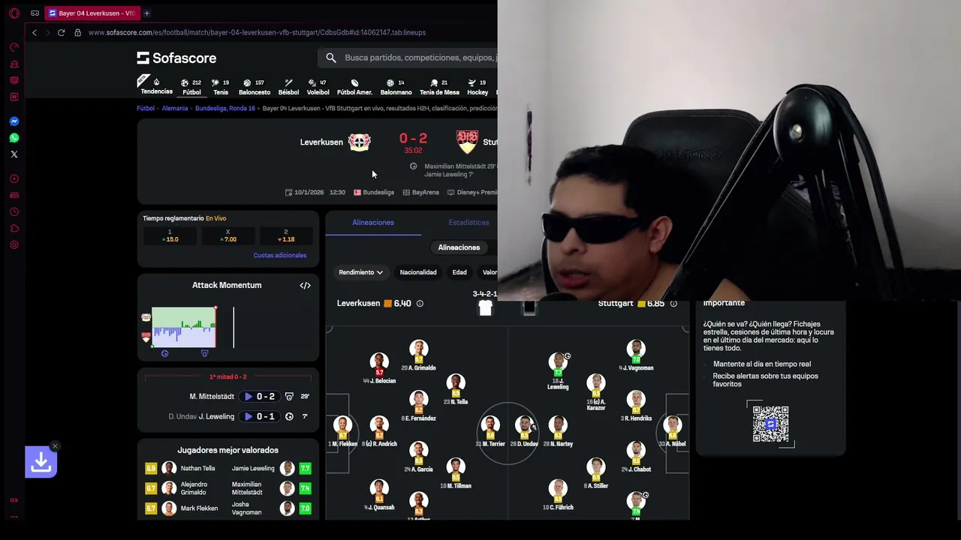961x540 pixels.
Task: Click the Fútbol breadcrumb link
Action: [146, 108]
